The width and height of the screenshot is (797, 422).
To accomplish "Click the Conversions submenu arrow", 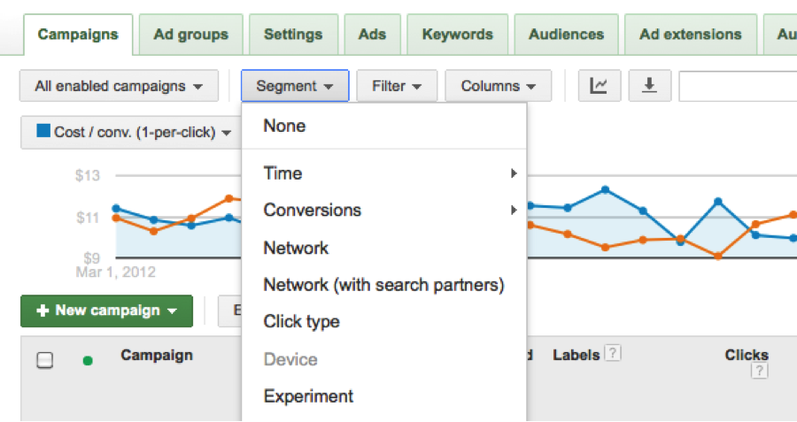I will tap(514, 211).
